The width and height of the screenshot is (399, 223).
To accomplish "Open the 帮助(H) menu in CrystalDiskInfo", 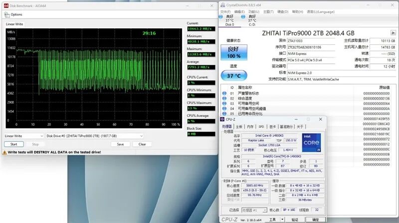I will pyautogui.click(x=298, y=12).
